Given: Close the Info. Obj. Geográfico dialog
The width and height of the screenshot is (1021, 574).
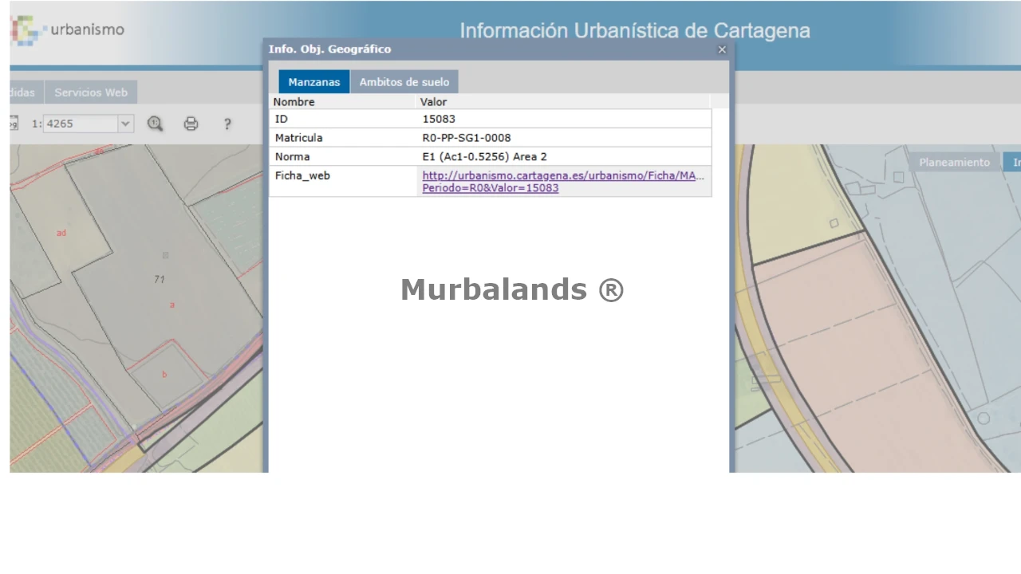Looking at the screenshot, I should tap(722, 49).
